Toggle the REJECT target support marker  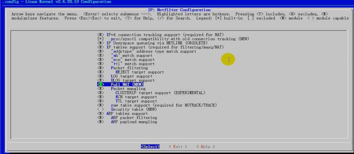click(101, 72)
